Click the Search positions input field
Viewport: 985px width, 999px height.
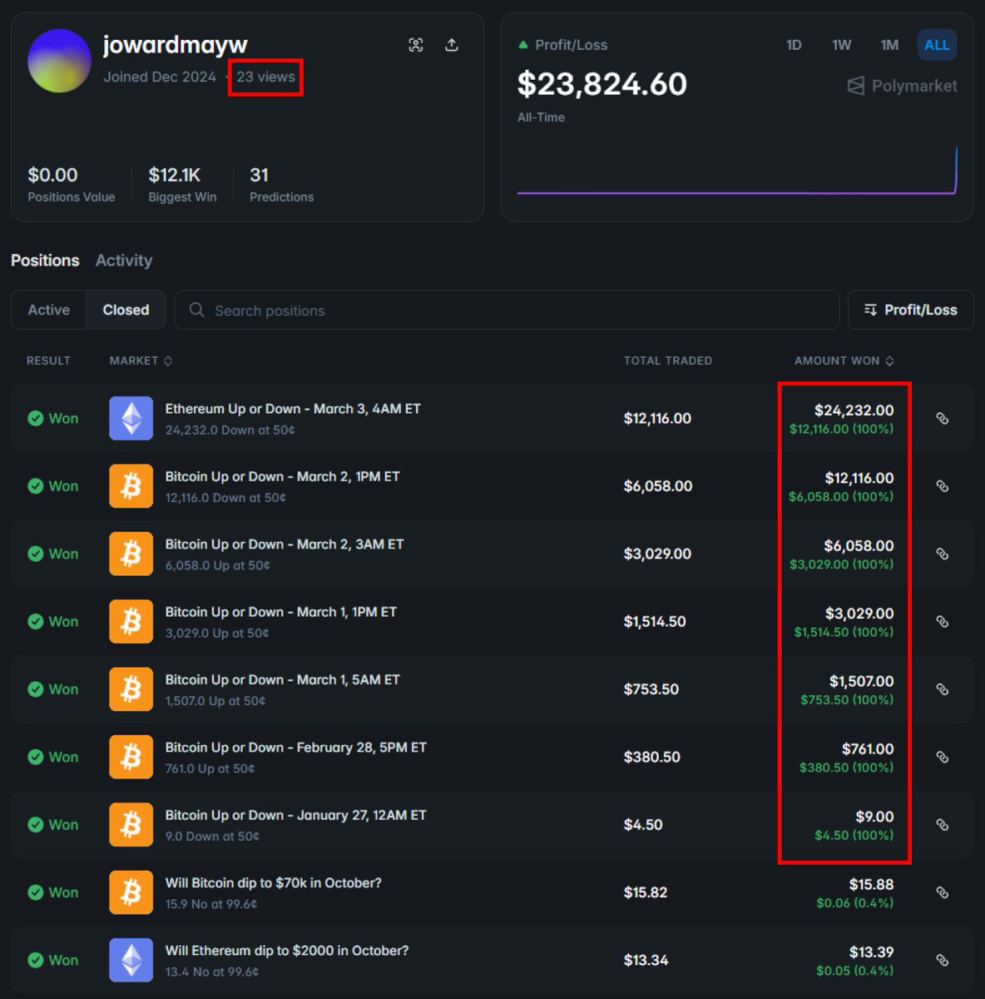pos(506,310)
